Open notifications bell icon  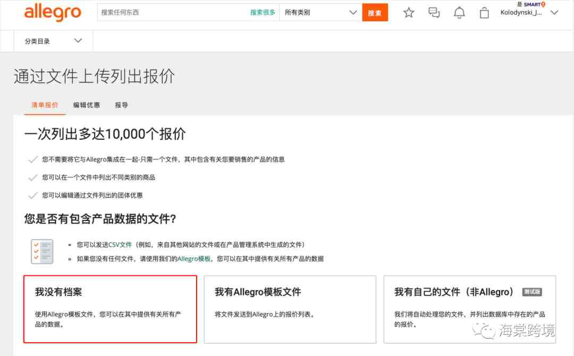(459, 13)
